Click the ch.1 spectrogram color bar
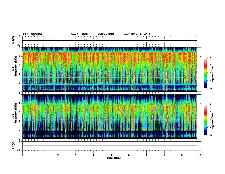 206,73
